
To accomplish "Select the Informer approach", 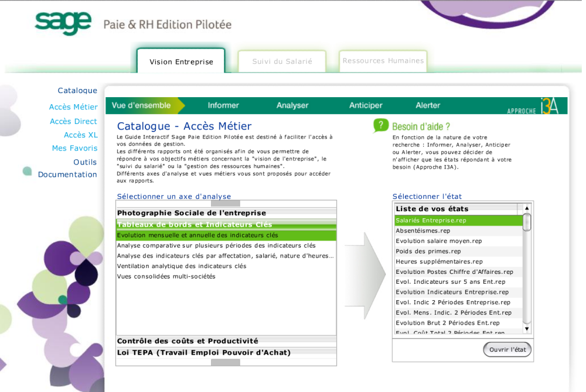I will coord(223,105).
